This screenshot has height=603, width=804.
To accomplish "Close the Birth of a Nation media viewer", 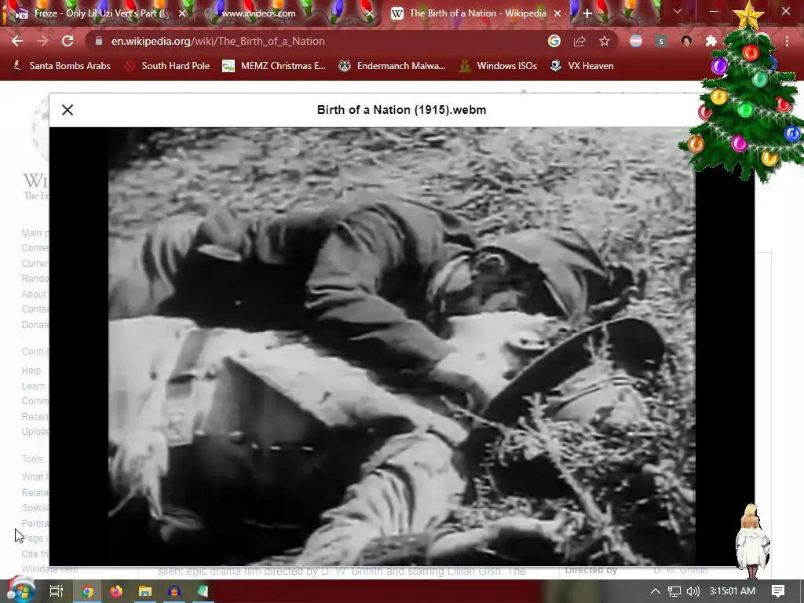I will 68,110.
